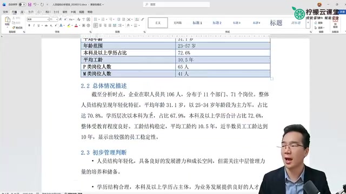Click the Character Border icon

(88, 19)
